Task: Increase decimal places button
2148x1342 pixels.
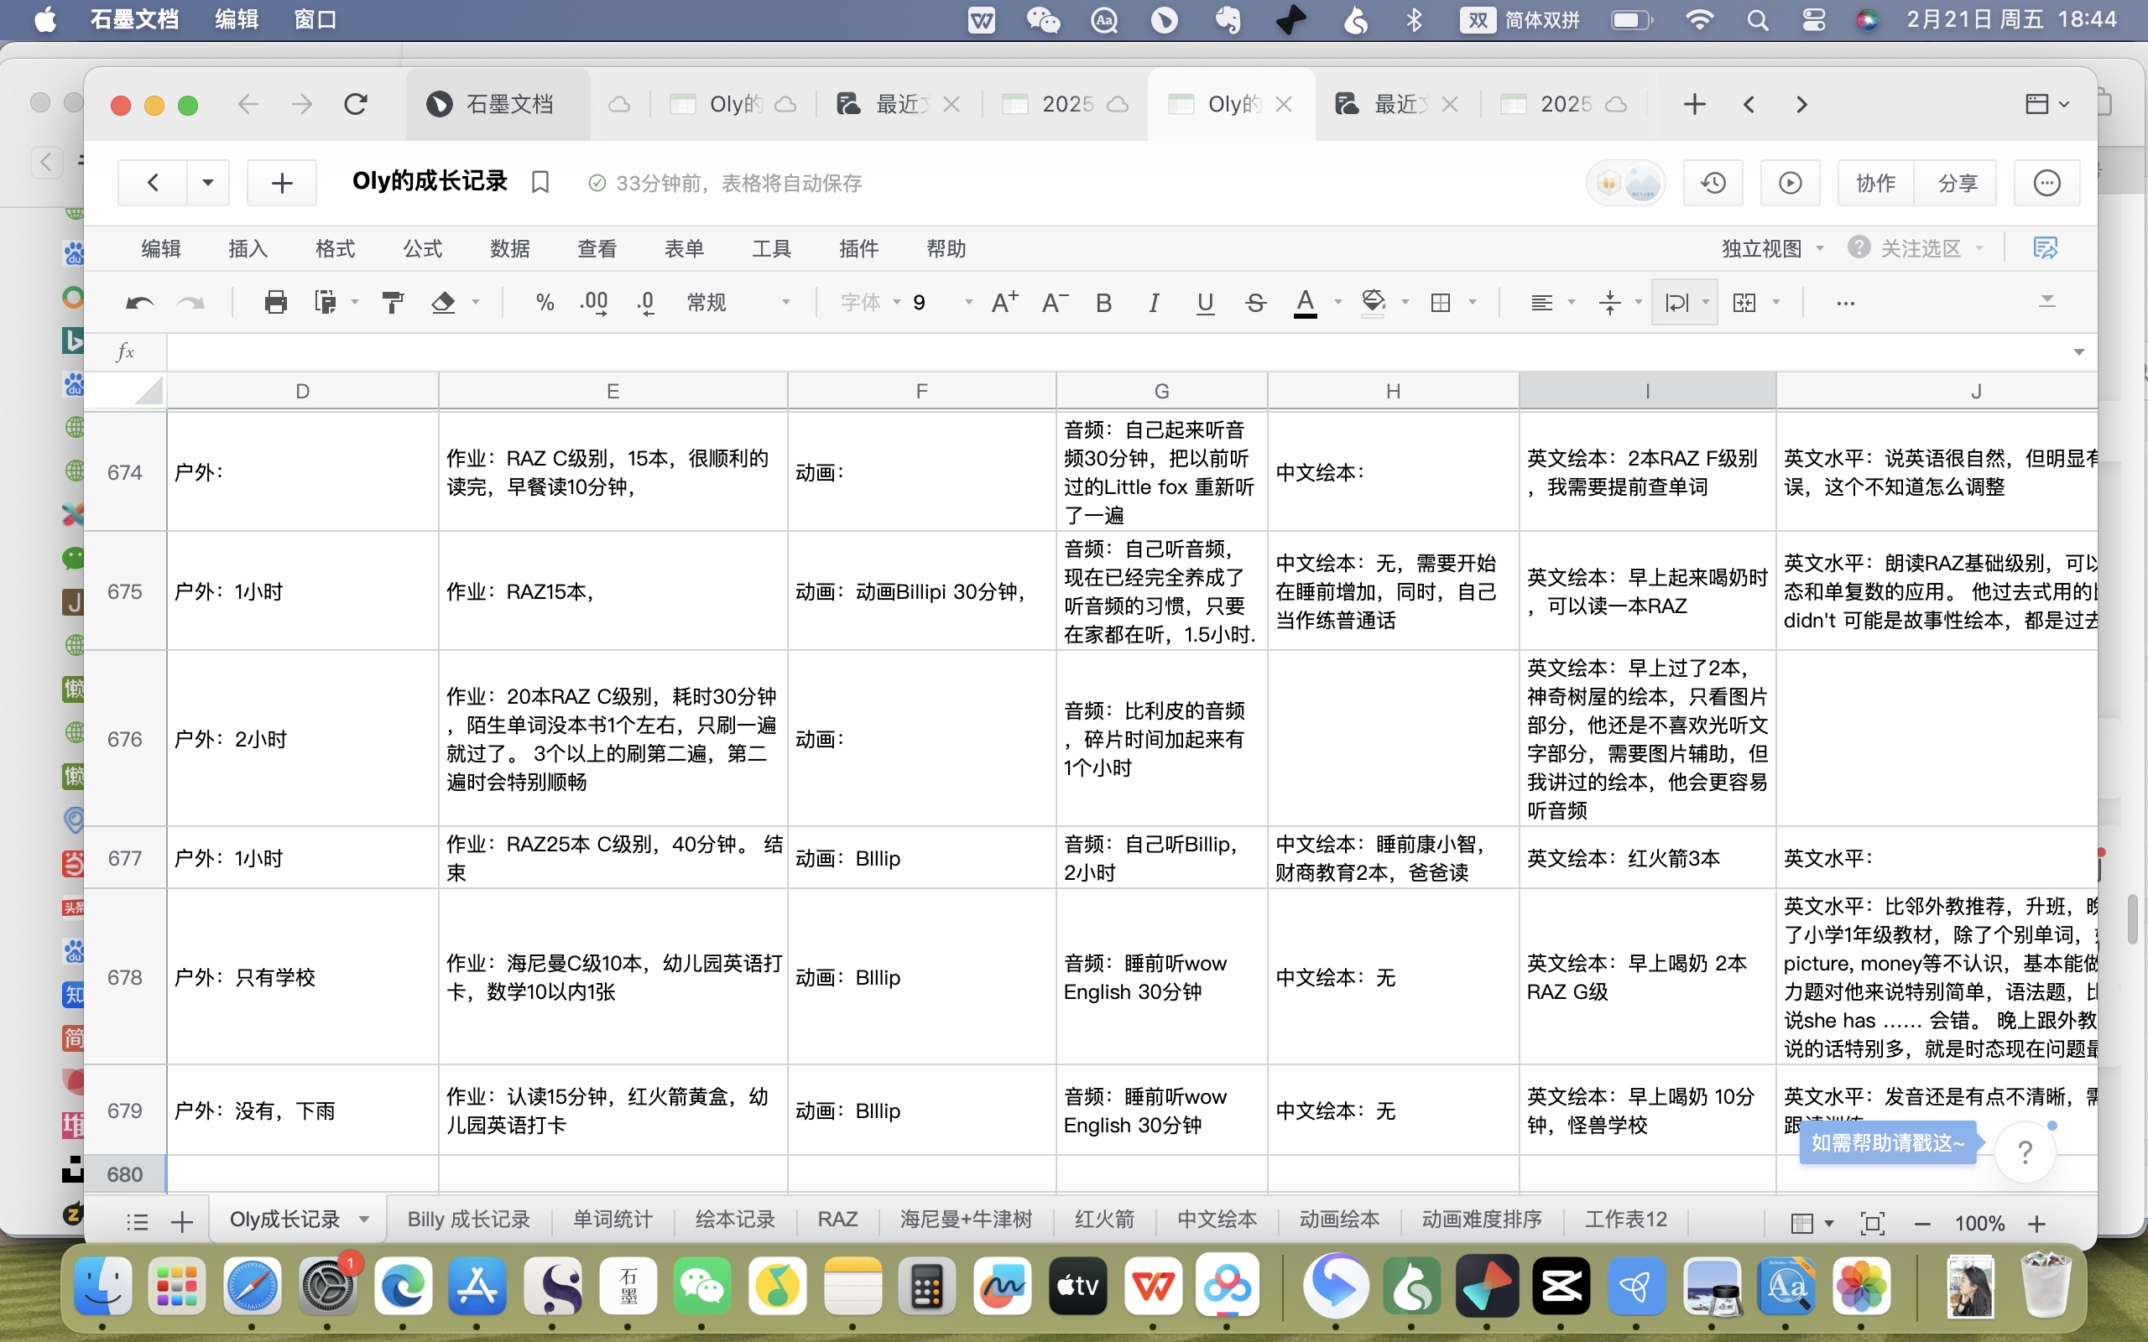Action: (594, 303)
